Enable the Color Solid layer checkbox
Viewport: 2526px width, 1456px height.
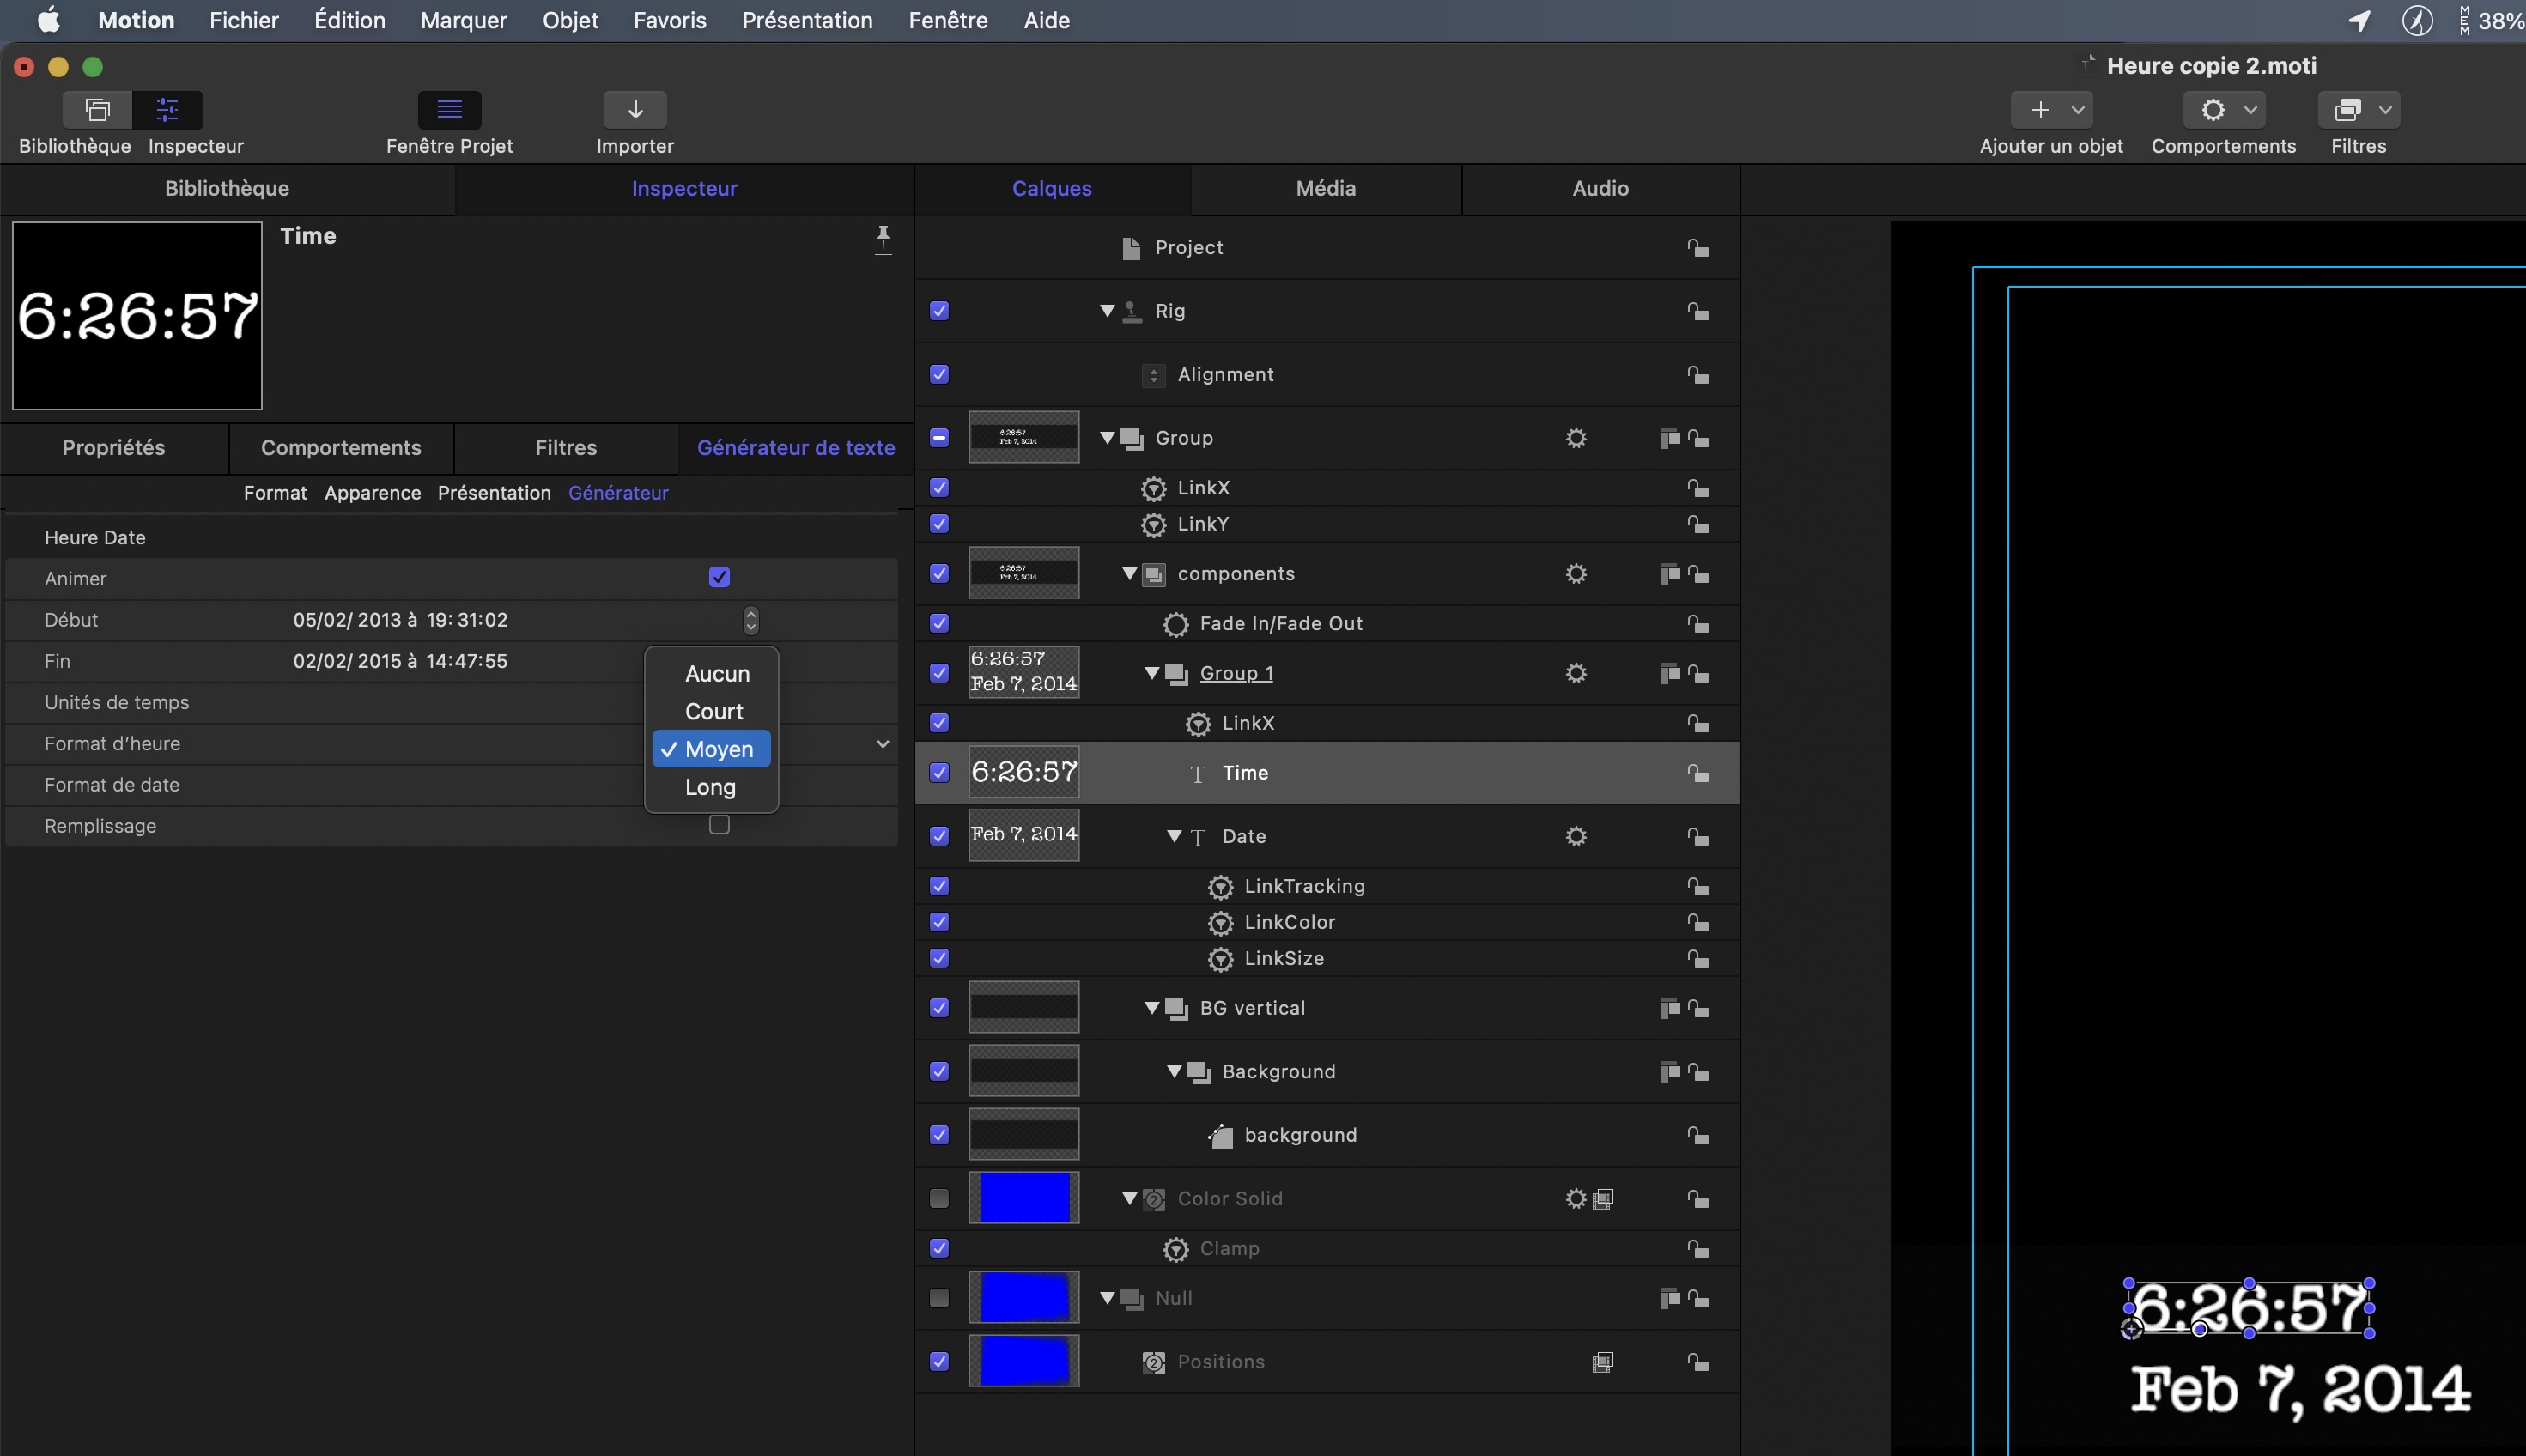click(x=939, y=1198)
